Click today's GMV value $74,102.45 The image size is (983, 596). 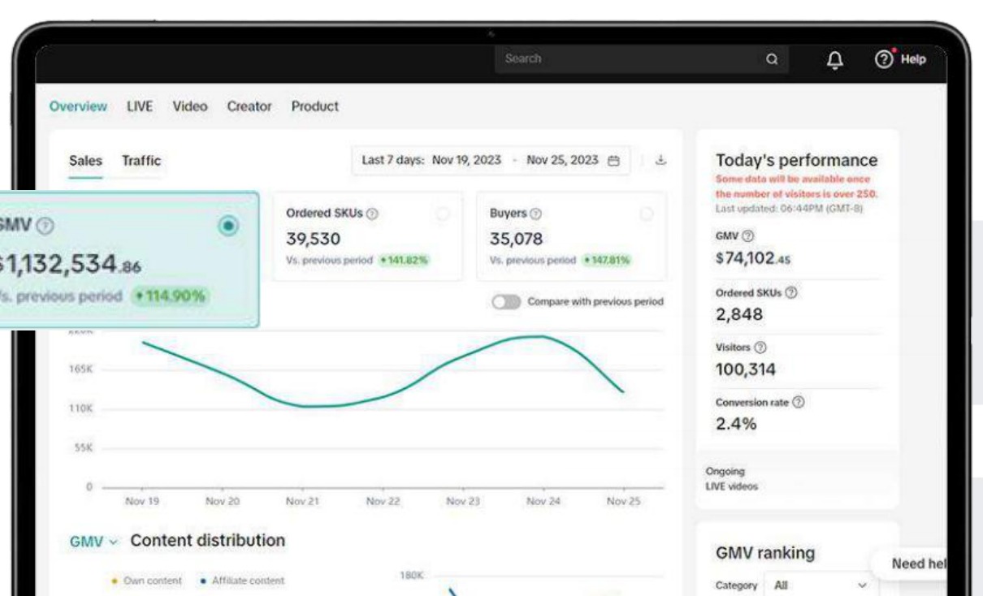pyautogui.click(x=753, y=258)
